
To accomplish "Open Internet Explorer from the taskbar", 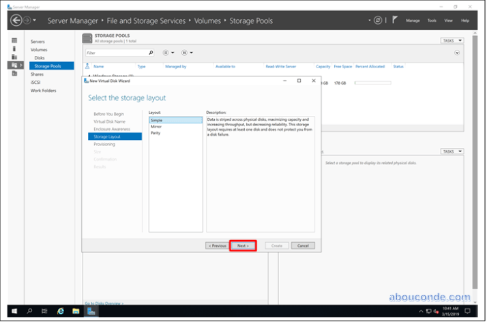I will [x=61, y=311].
